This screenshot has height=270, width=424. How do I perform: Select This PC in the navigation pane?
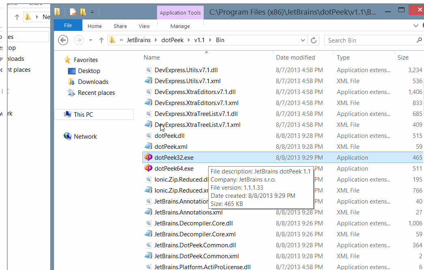pos(83,115)
